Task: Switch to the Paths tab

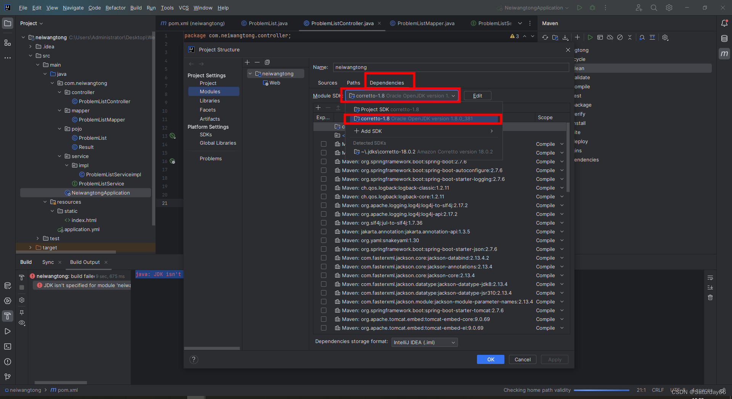Action: (353, 83)
